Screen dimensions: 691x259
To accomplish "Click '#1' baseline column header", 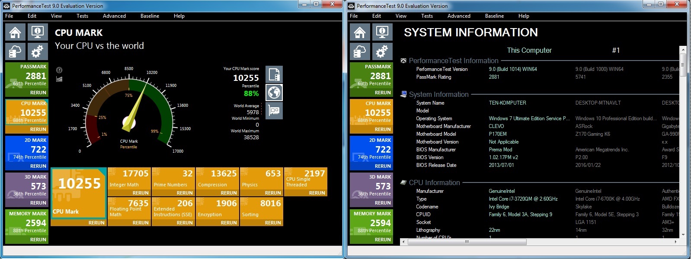I will [616, 50].
